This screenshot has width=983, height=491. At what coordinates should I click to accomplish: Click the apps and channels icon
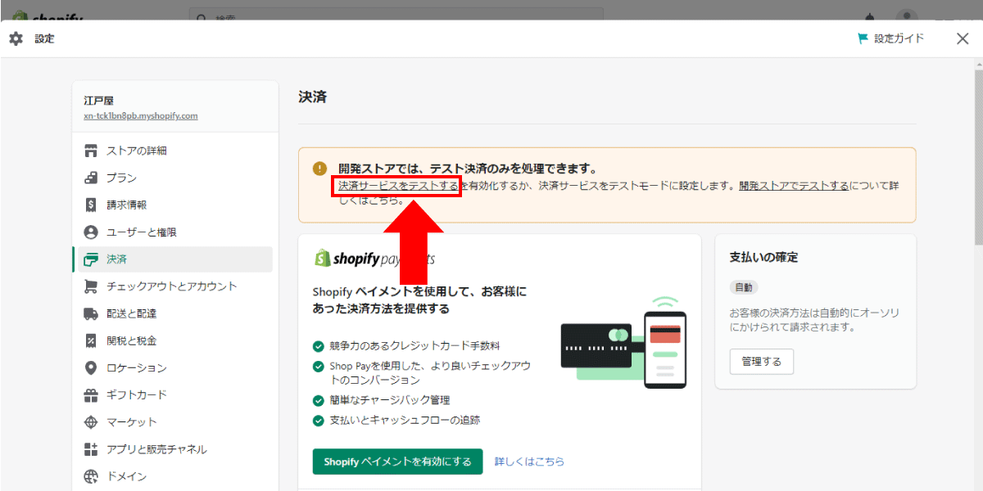[91, 449]
